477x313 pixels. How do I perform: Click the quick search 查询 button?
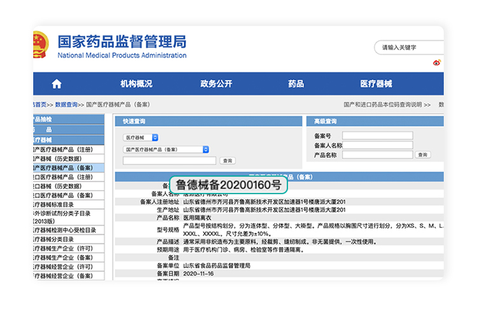pyautogui.click(x=228, y=161)
